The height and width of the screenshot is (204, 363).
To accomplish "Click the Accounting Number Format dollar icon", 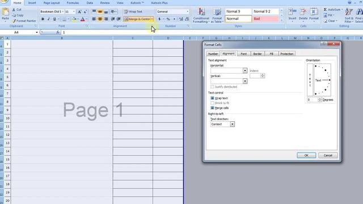I will [159, 19].
